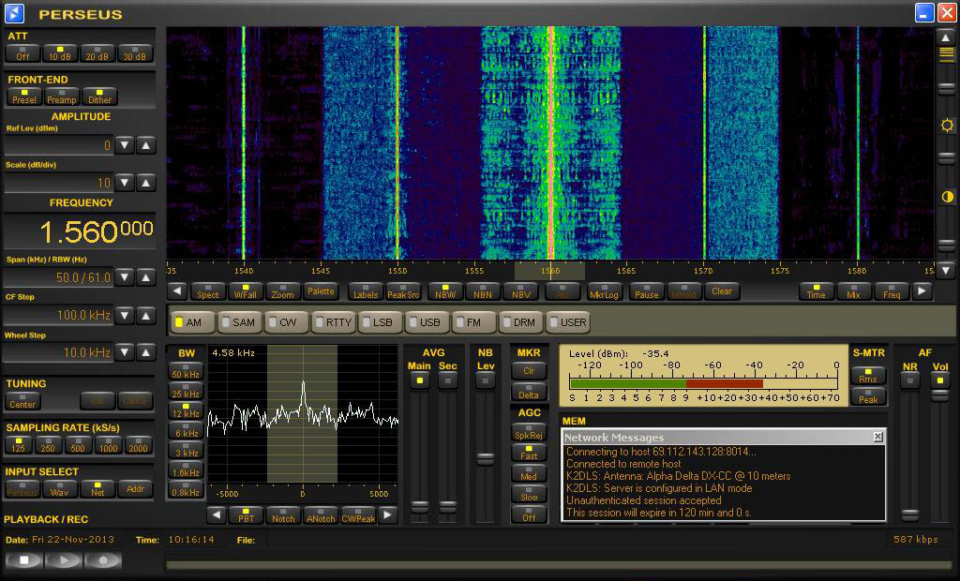
Task: Toggle the AF noise reduction NR switch
Action: [909, 380]
